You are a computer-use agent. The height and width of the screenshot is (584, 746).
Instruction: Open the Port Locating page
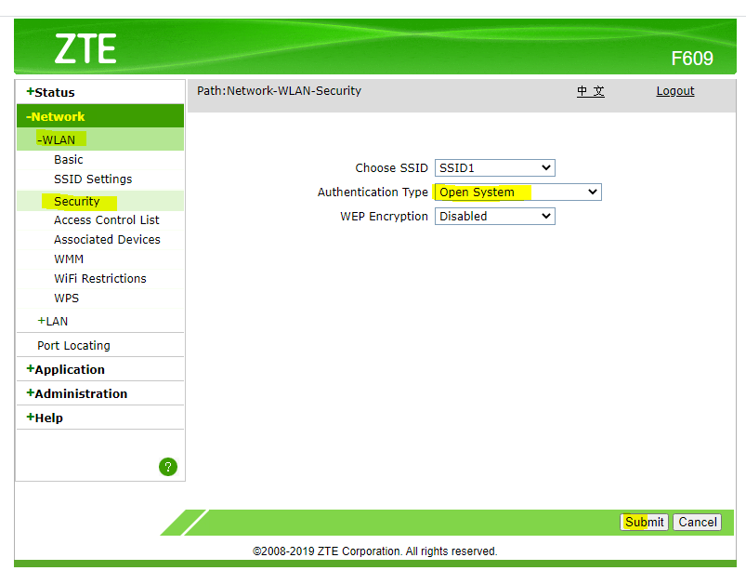pos(73,345)
